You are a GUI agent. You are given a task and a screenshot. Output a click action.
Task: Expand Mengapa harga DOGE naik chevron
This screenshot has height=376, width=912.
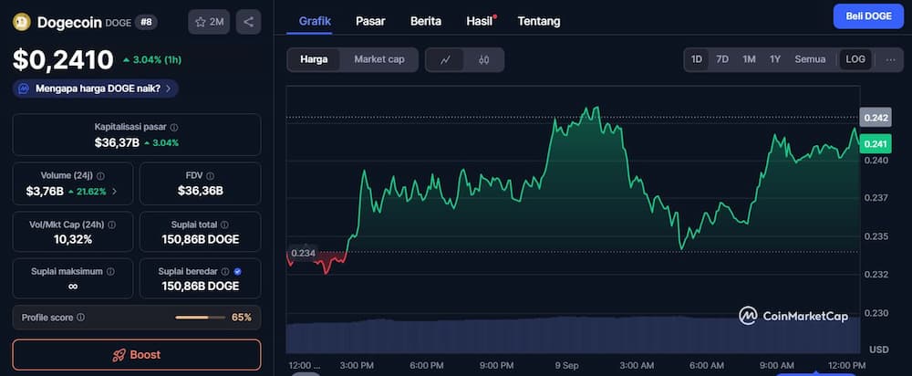point(168,89)
